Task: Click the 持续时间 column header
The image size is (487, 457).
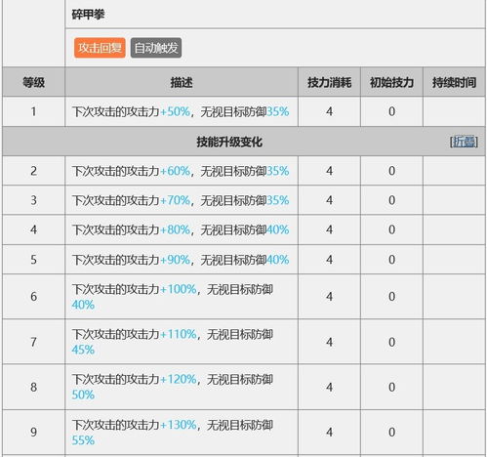Action: [x=454, y=82]
